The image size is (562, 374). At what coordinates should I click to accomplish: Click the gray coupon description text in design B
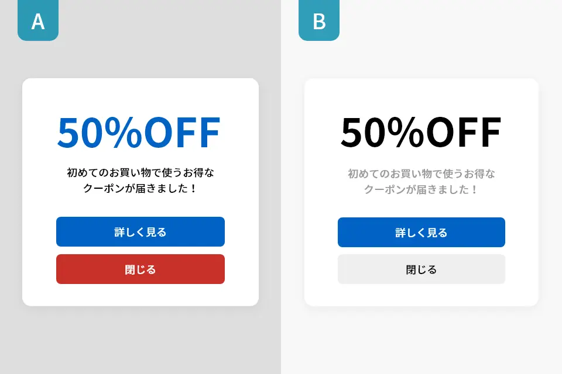(421, 181)
